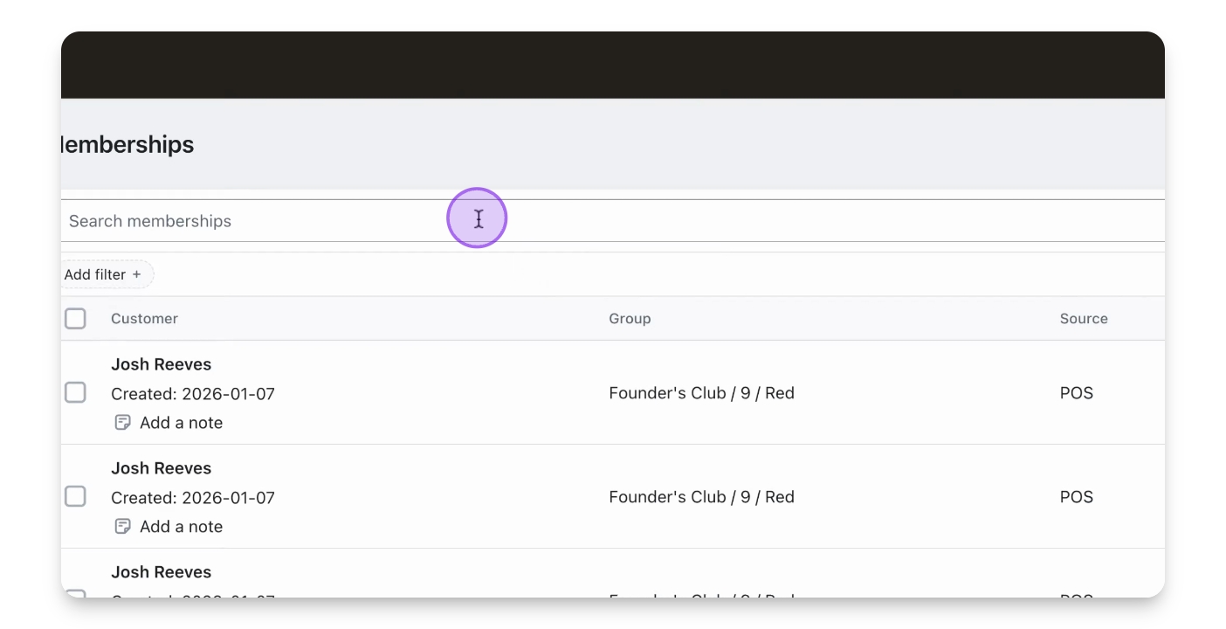
Task: Click "Add a note" text in the first row
Action: click(181, 423)
